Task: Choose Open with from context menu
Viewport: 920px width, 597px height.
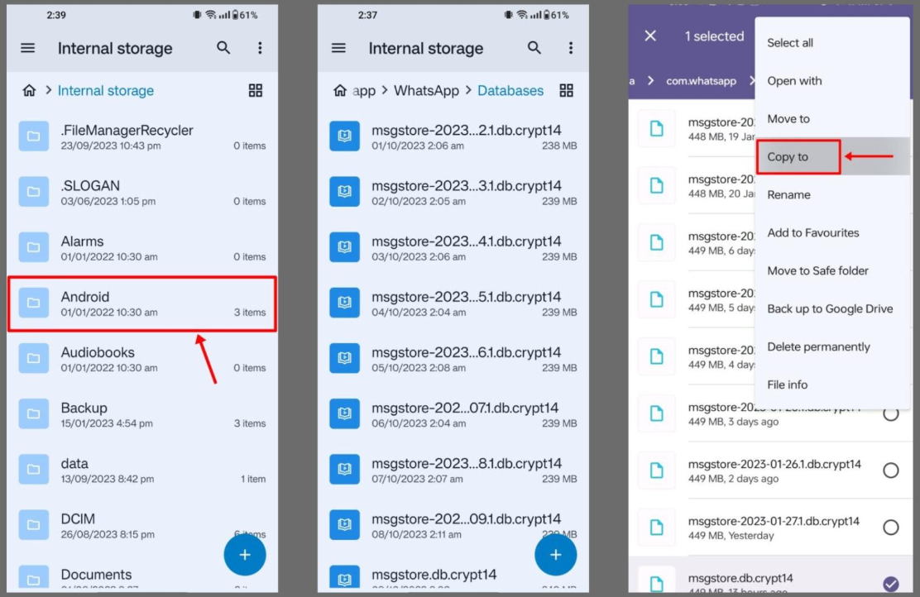Action: (x=832, y=81)
